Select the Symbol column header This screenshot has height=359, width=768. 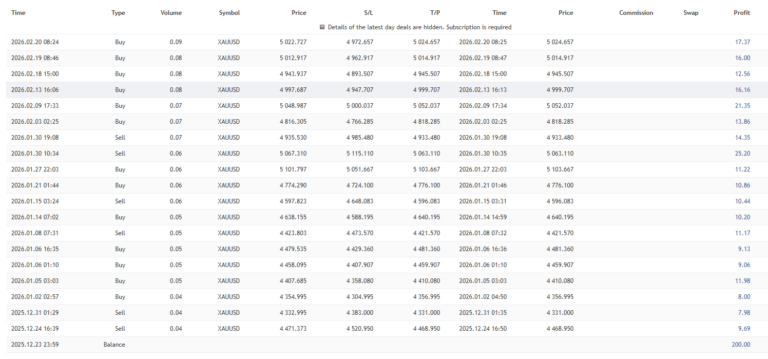[x=229, y=13]
